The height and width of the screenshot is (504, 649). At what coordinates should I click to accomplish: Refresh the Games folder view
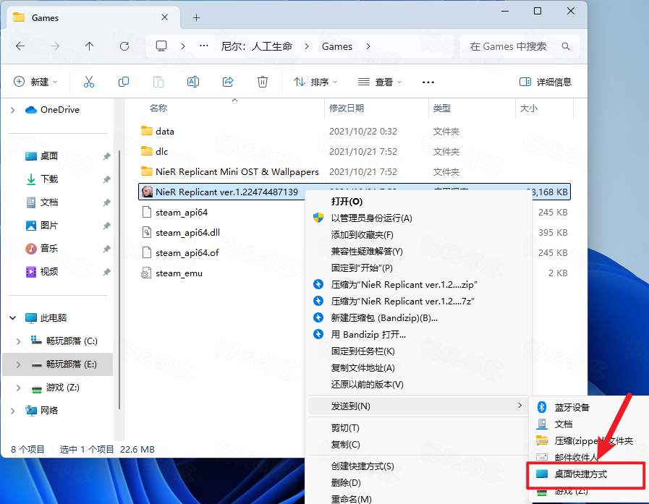click(124, 46)
